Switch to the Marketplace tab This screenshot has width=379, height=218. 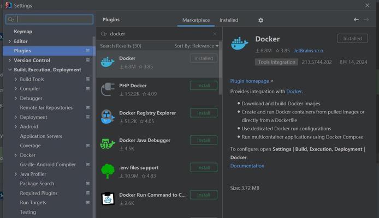click(x=196, y=20)
